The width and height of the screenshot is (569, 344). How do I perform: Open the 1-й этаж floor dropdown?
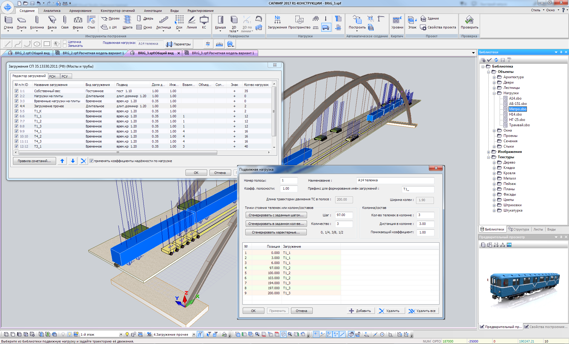click(x=121, y=335)
